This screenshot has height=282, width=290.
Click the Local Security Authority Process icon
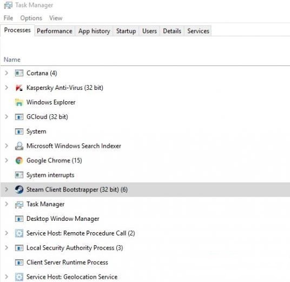19,248
